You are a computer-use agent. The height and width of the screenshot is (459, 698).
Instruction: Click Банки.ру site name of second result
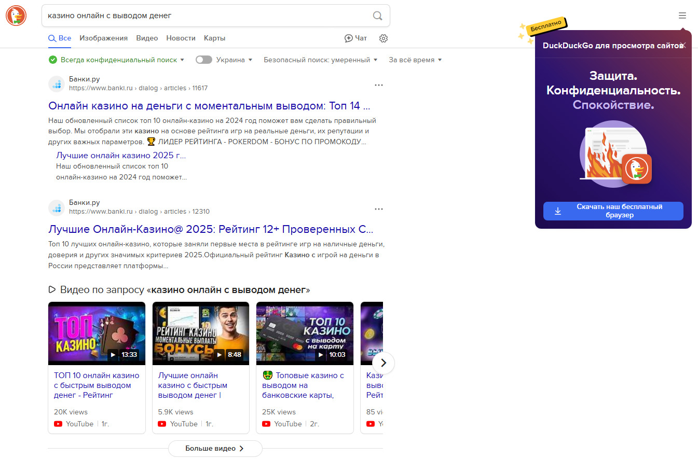(84, 203)
